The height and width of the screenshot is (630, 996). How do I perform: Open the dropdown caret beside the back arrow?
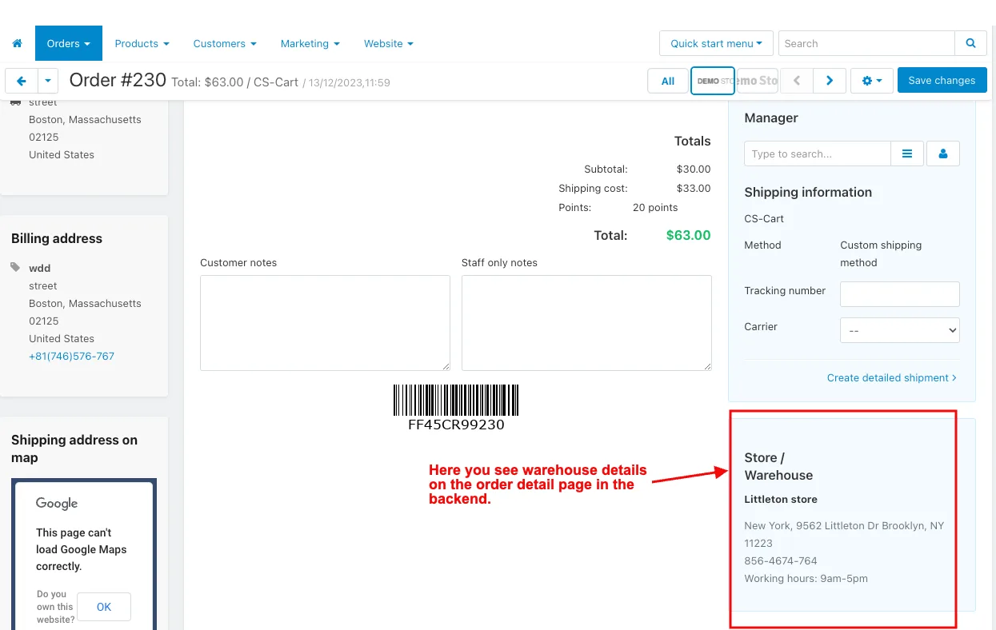pyautogui.click(x=49, y=81)
